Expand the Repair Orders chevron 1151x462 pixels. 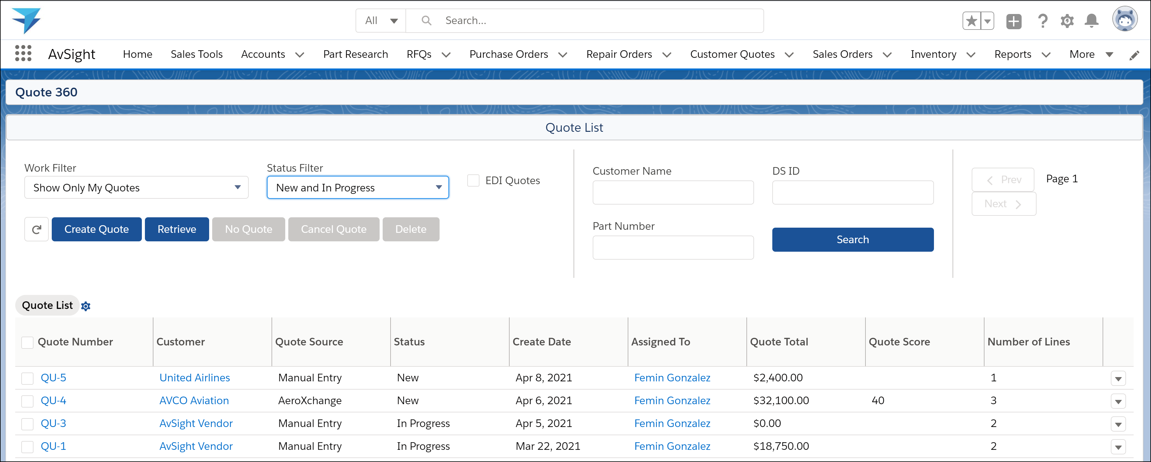tap(667, 54)
